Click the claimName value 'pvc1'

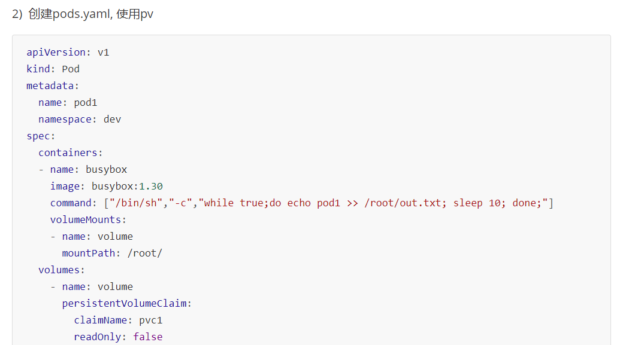pyautogui.click(x=151, y=320)
